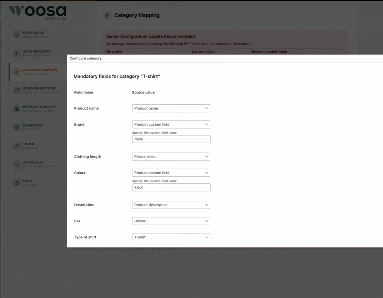Image resolution: width=383 pixels, height=298 pixels.
Task: Click the Action List menu entry
Action: pos(33,162)
